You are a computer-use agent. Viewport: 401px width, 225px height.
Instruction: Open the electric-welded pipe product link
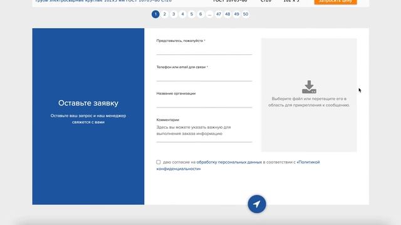tap(103, 1)
